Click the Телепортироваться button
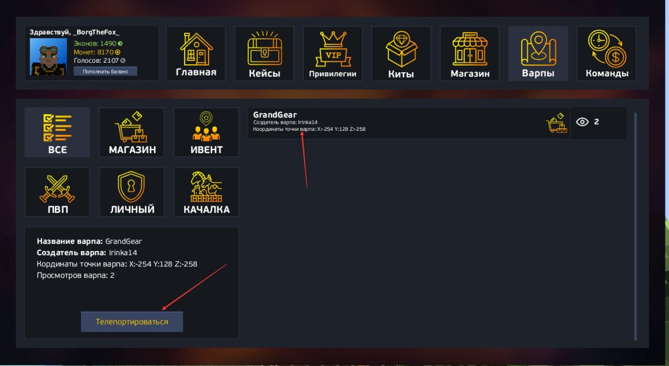This screenshot has height=366, width=669. (x=132, y=322)
